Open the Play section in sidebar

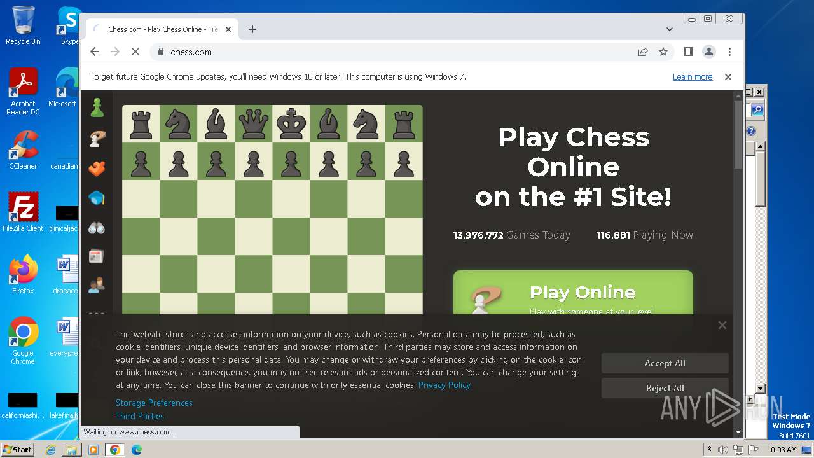point(97,138)
